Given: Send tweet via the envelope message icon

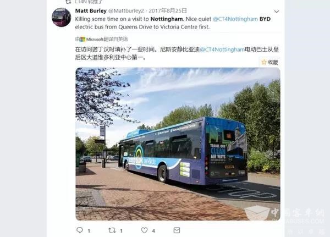Looking at the screenshot, I should click(x=177, y=230).
